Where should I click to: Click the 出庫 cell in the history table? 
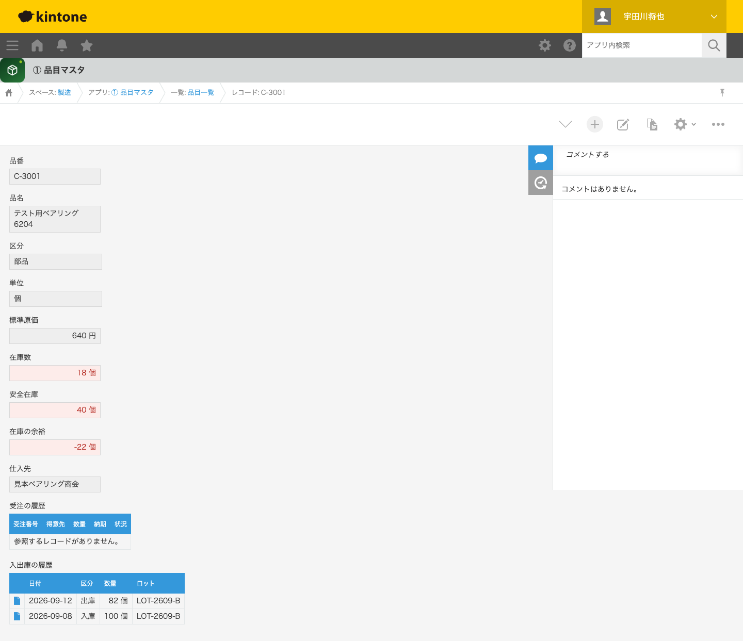click(88, 601)
